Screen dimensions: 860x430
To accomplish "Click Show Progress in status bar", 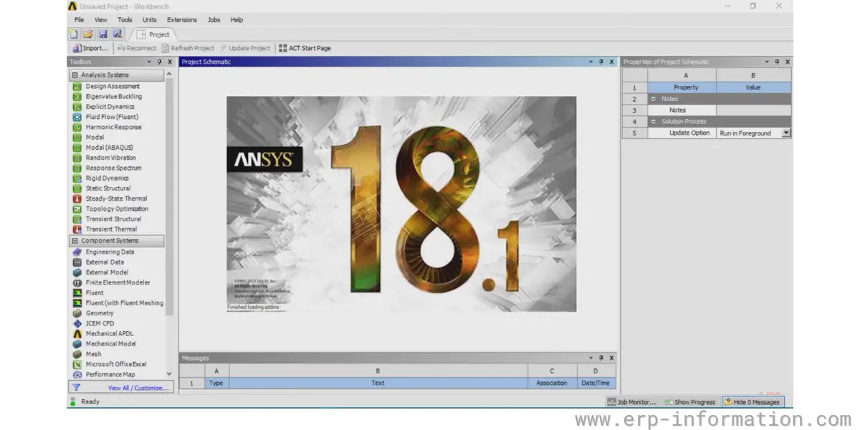I will click(x=690, y=402).
